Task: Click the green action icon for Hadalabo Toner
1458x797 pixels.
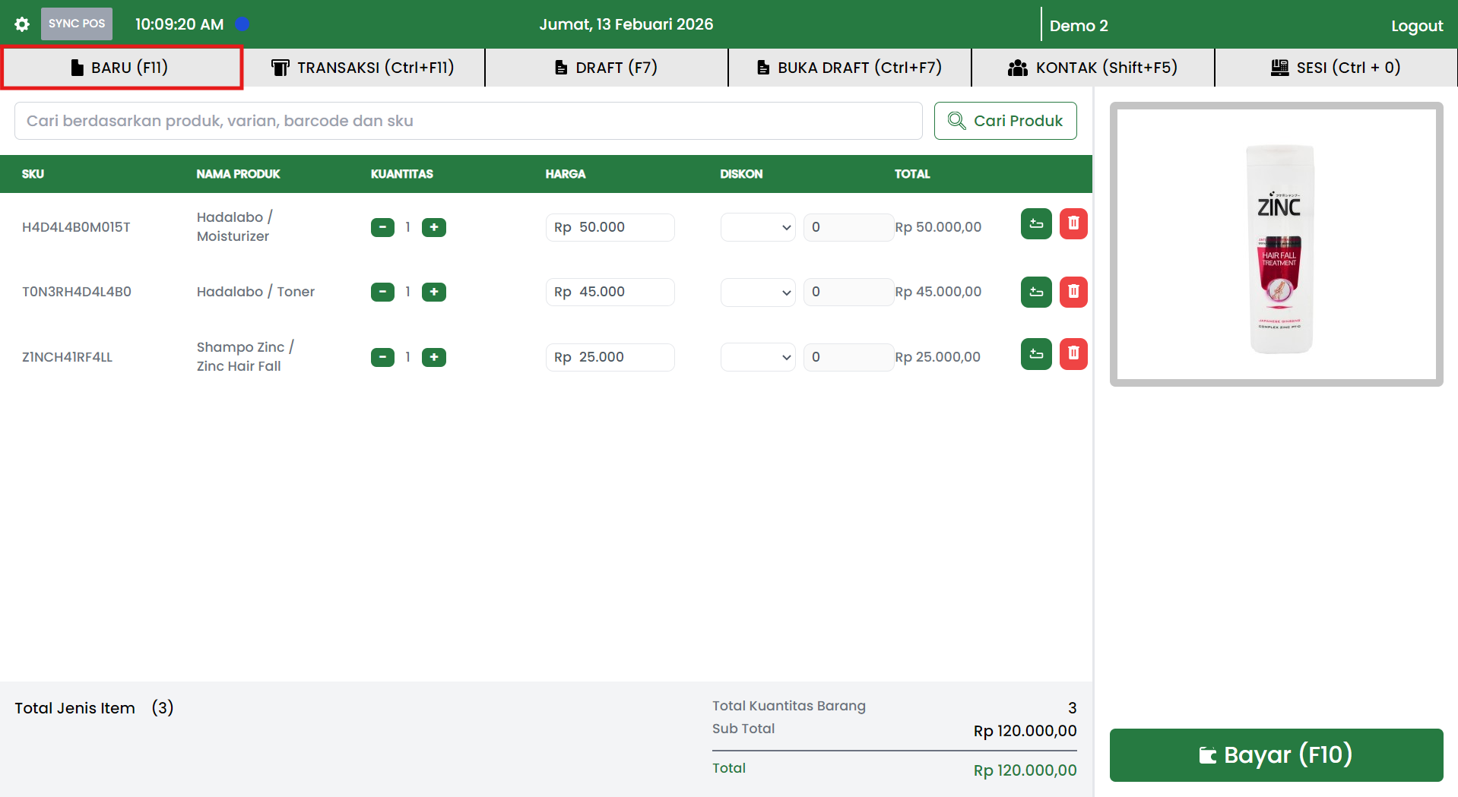Action: [x=1035, y=292]
